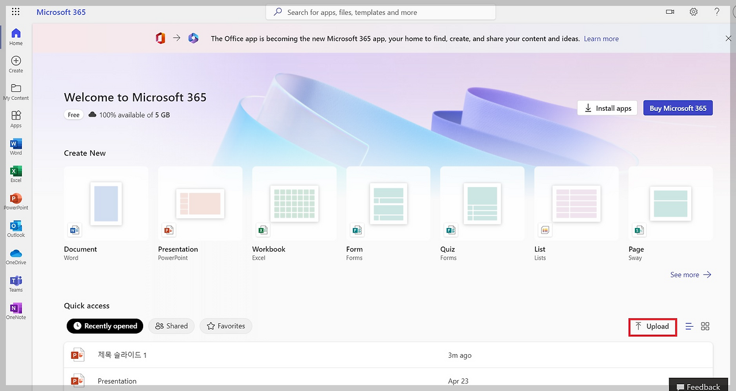Click the Install apps button

click(607, 108)
